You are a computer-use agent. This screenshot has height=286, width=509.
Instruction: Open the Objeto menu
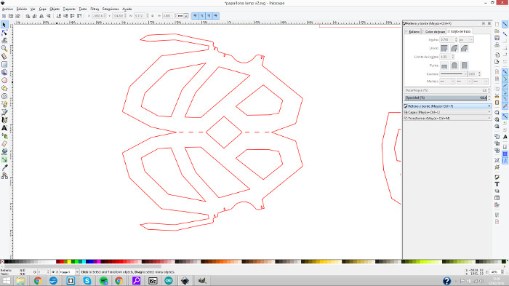point(55,9)
